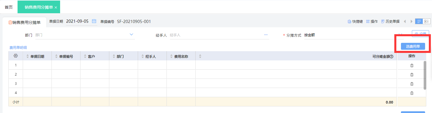Switch to card layout view toggle

427,21
